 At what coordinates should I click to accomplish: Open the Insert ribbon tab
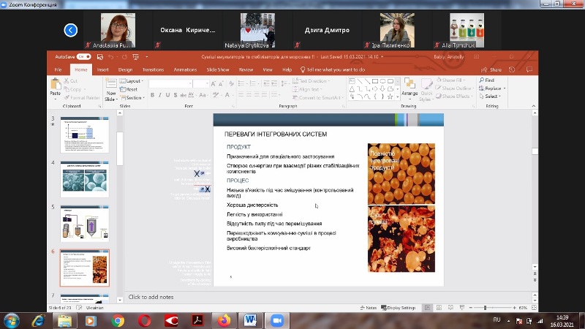coord(103,69)
